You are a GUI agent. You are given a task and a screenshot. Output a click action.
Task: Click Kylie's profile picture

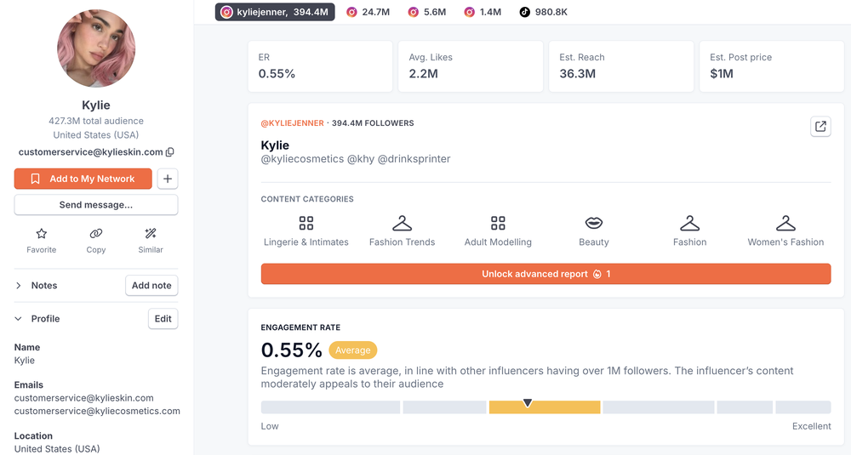pyautogui.click(x=96, y=48)
